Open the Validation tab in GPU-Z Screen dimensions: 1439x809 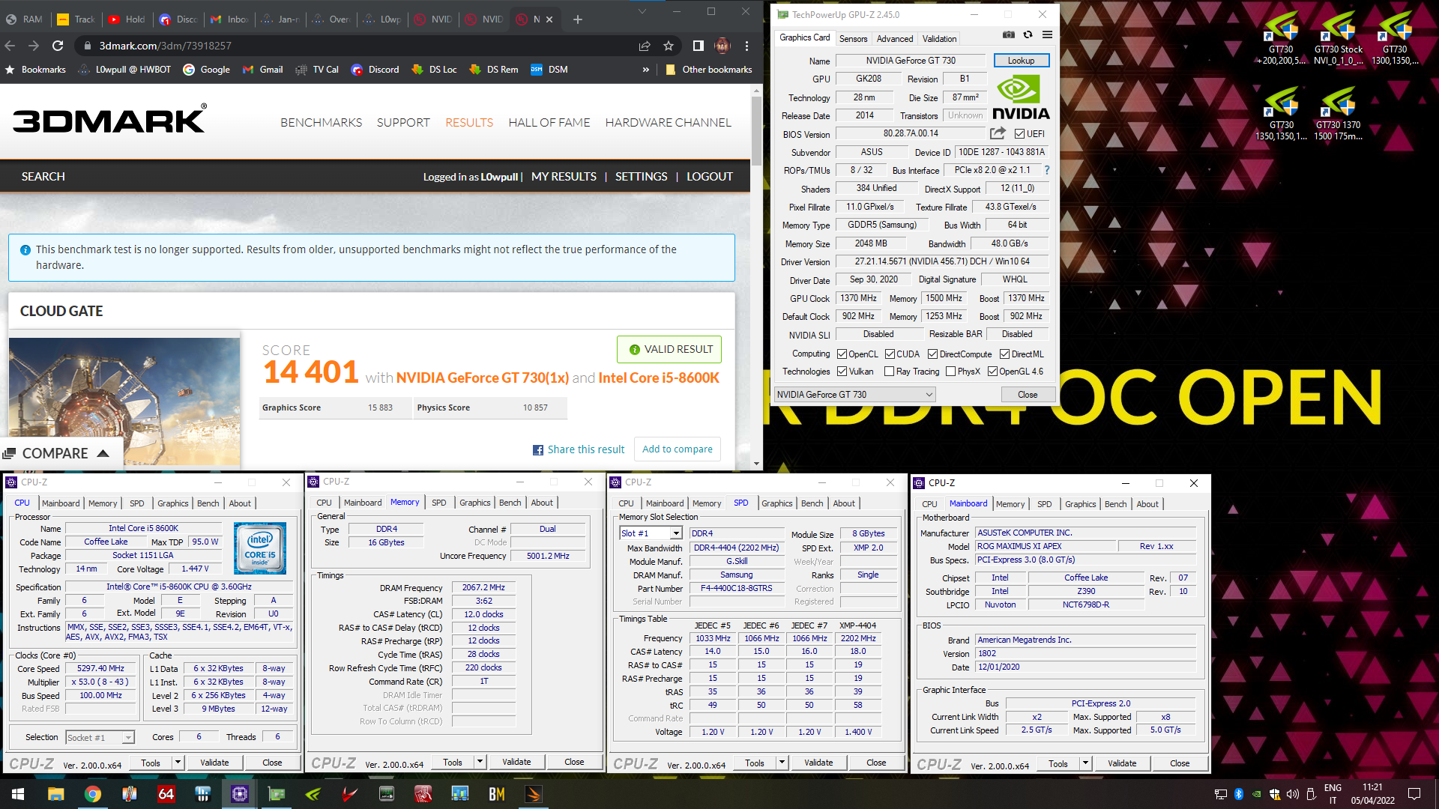[x=939, y=39]
